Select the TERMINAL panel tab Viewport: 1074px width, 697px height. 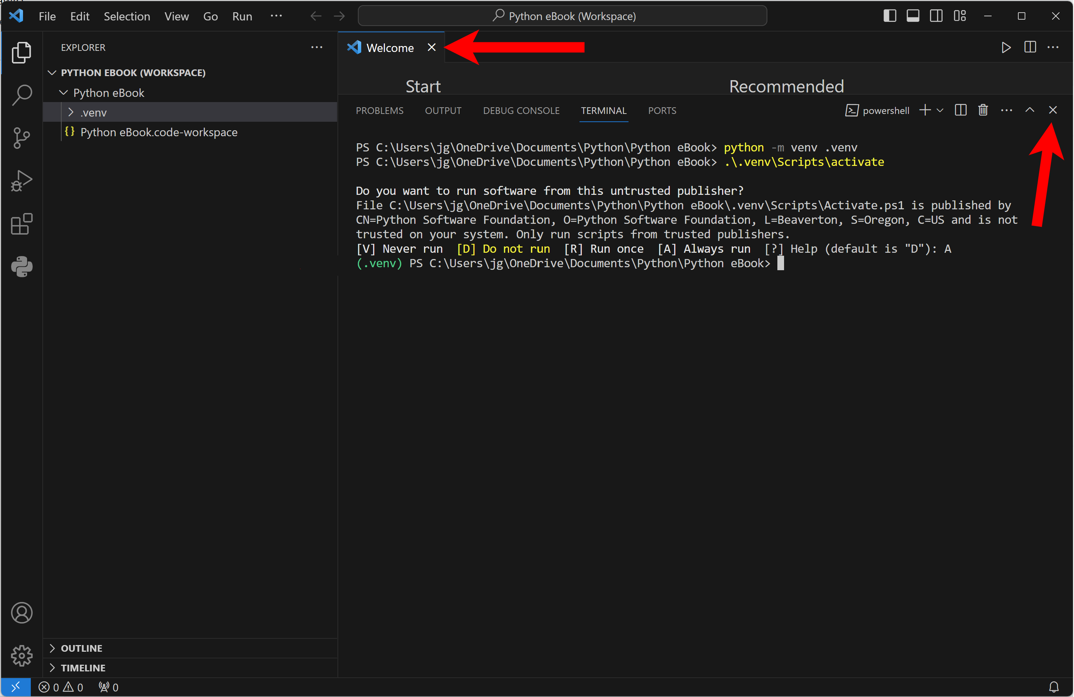coord(603,111)
